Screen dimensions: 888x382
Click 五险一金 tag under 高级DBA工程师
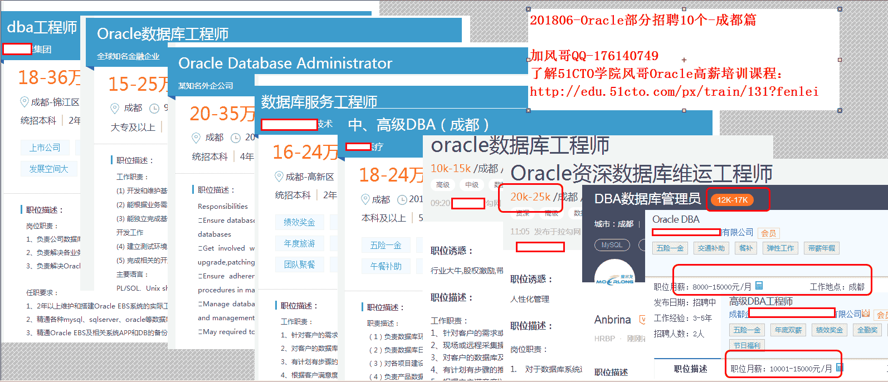(x=746, y=330)
